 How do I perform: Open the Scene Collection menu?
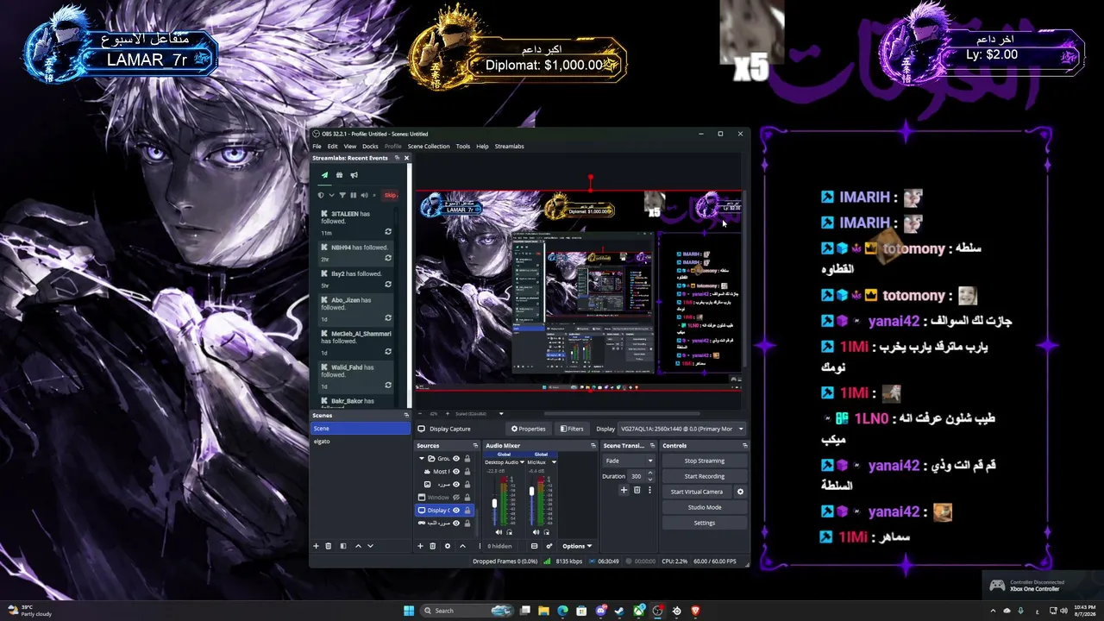429,147
